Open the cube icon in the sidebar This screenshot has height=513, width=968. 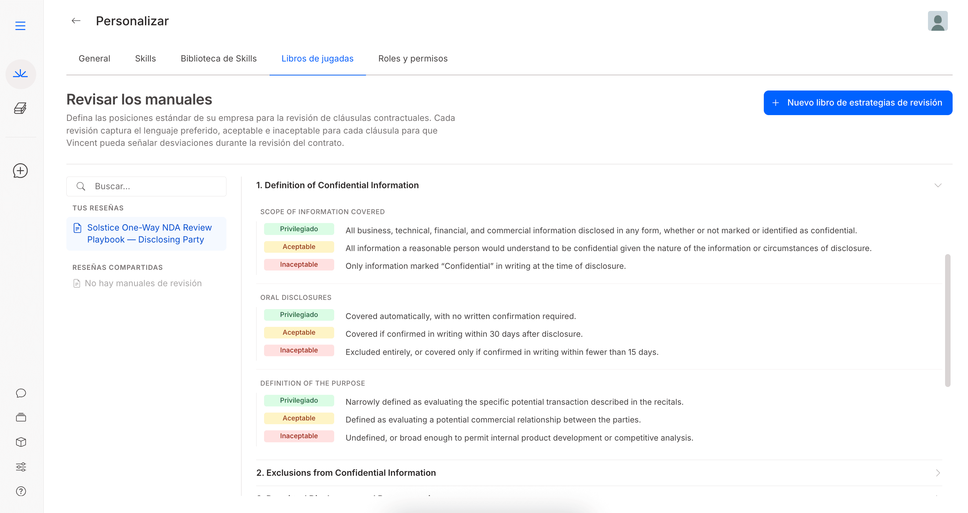click(21, 442)
